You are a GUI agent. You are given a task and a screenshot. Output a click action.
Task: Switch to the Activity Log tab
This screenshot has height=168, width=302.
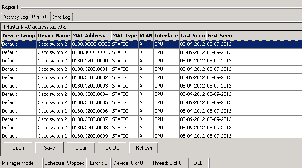[x=15, y=17]
